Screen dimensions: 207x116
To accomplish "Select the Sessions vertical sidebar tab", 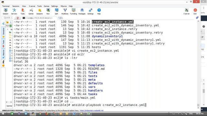I will [x=4, y=33].
